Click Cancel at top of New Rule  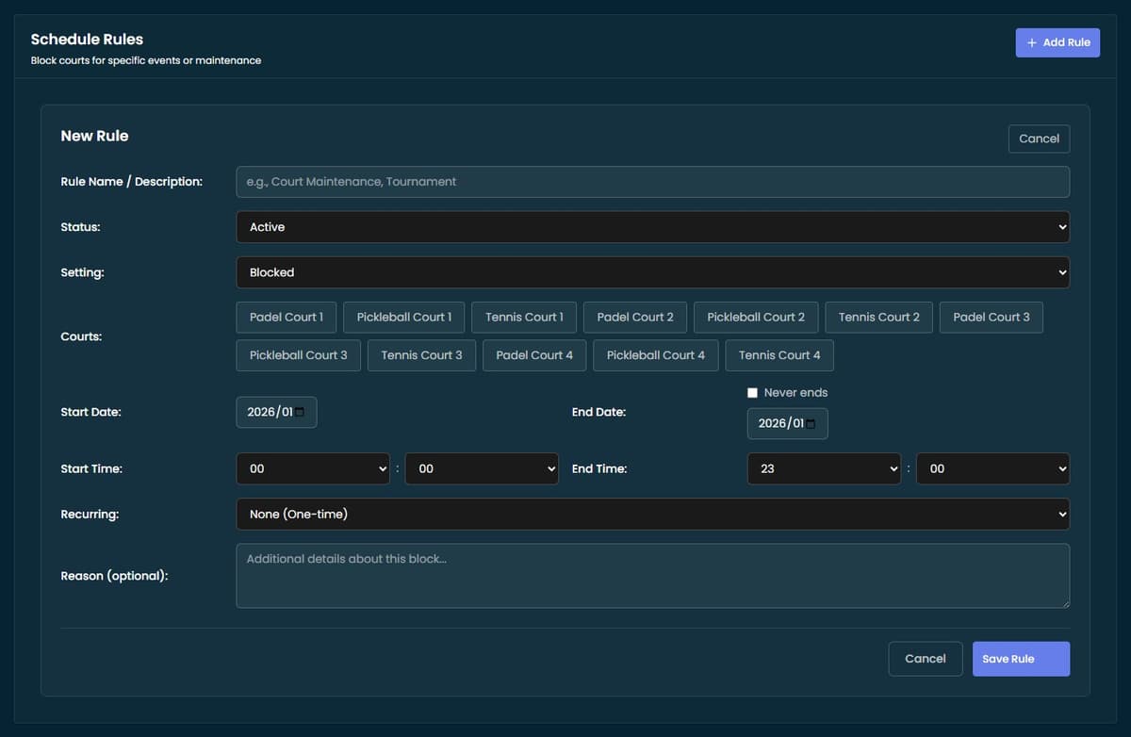coord(1039,139)
